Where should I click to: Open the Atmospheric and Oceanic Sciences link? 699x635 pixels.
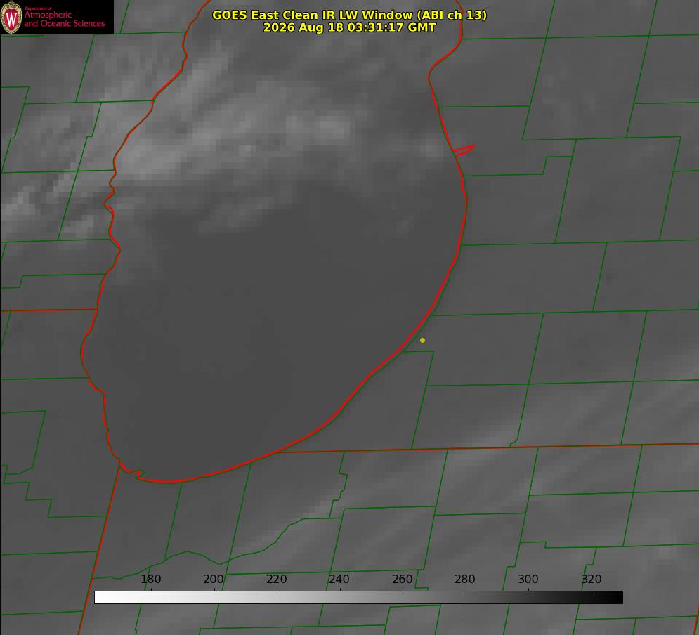tap(64, 19)
